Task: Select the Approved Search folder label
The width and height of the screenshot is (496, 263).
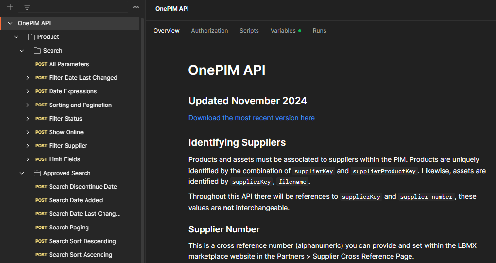Action: coord(67,173)
